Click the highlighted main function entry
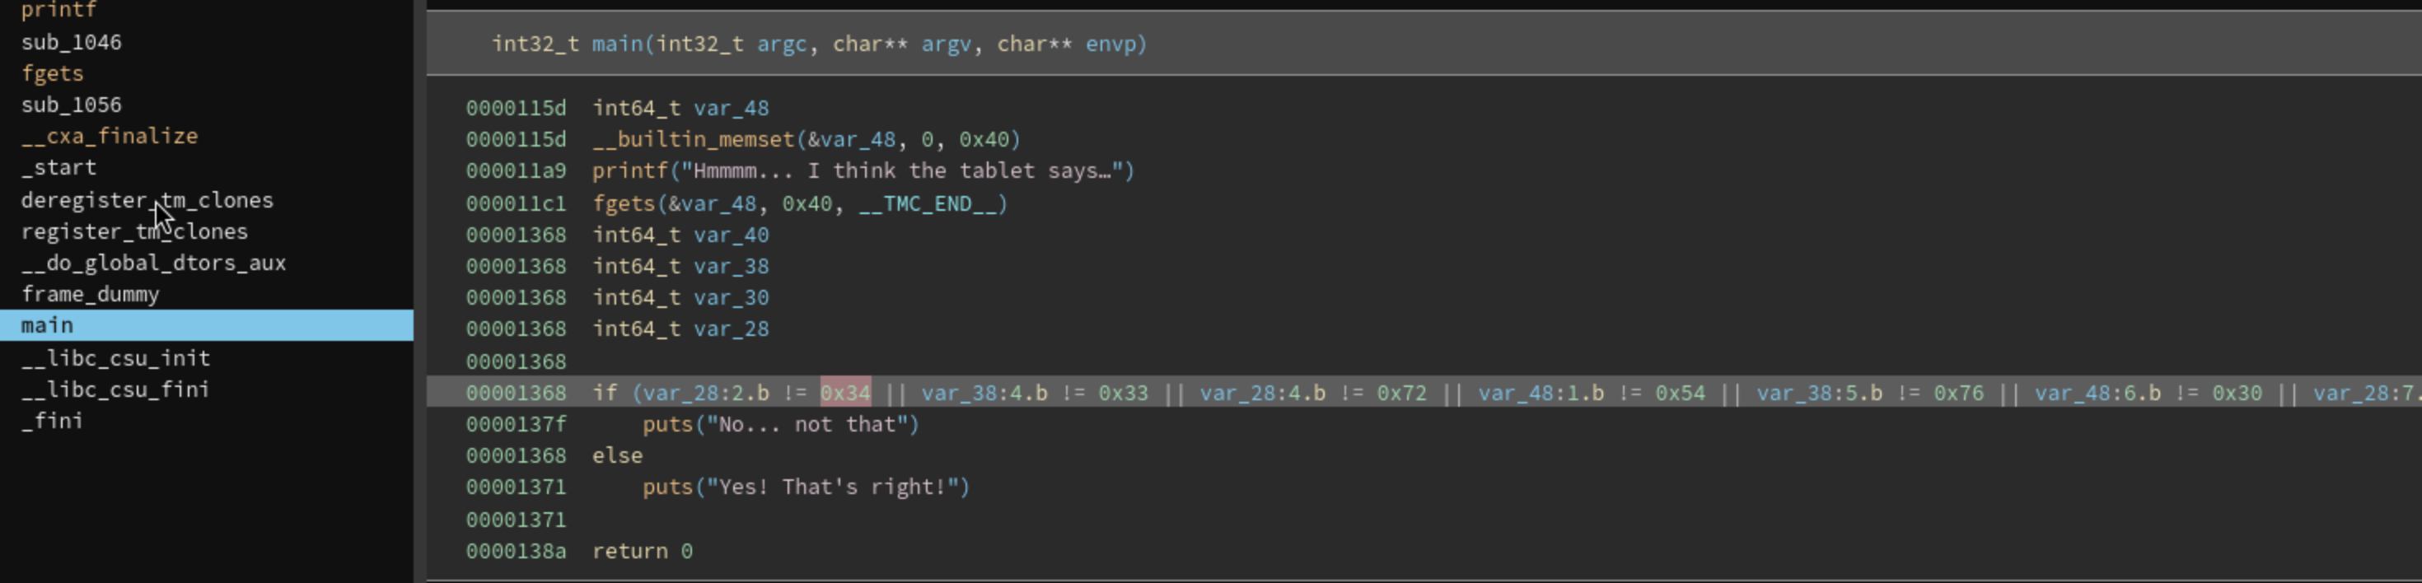Screen dimensions: 2422x583 [47, 325]
